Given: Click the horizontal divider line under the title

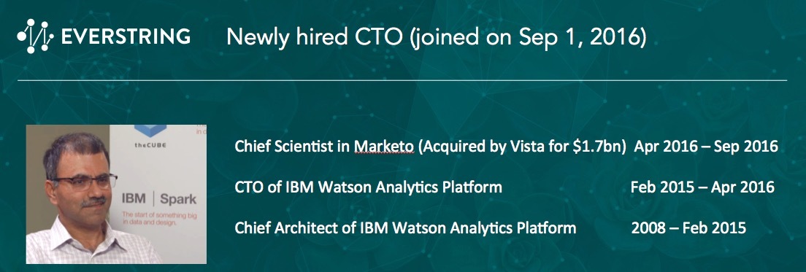Looking at the screenshot, I should [x=402, y=80].
